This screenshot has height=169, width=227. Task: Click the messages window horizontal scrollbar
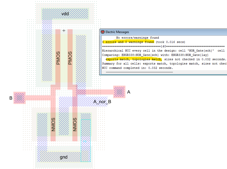tap(139, 72)
